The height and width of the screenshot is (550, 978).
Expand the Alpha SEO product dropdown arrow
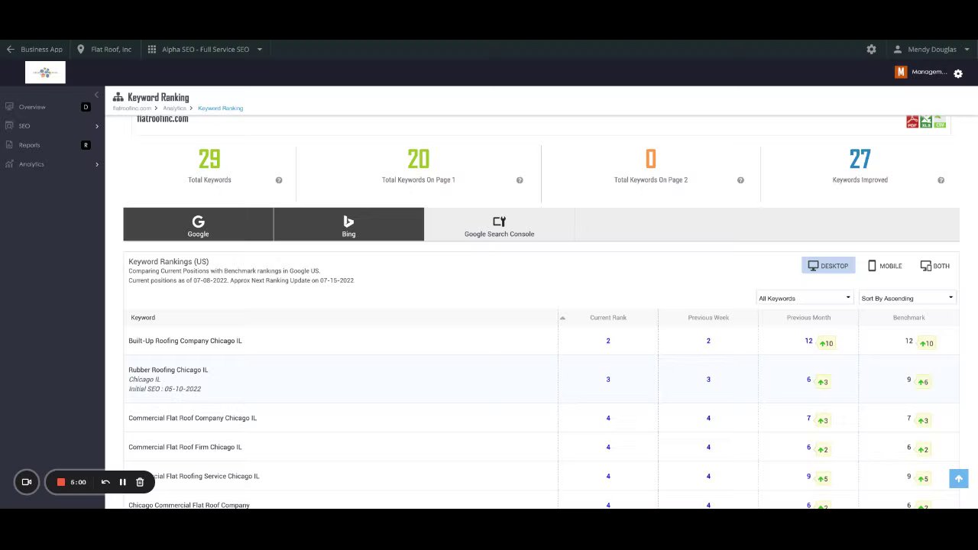pos(259,49)
